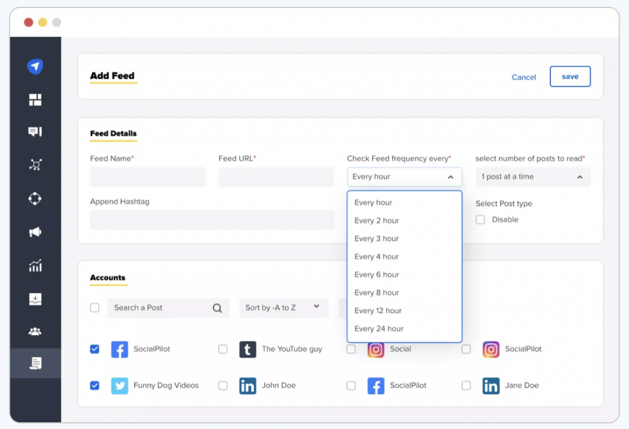
Task: Select the megaphone promotions icon
Action: pos(35,232)
